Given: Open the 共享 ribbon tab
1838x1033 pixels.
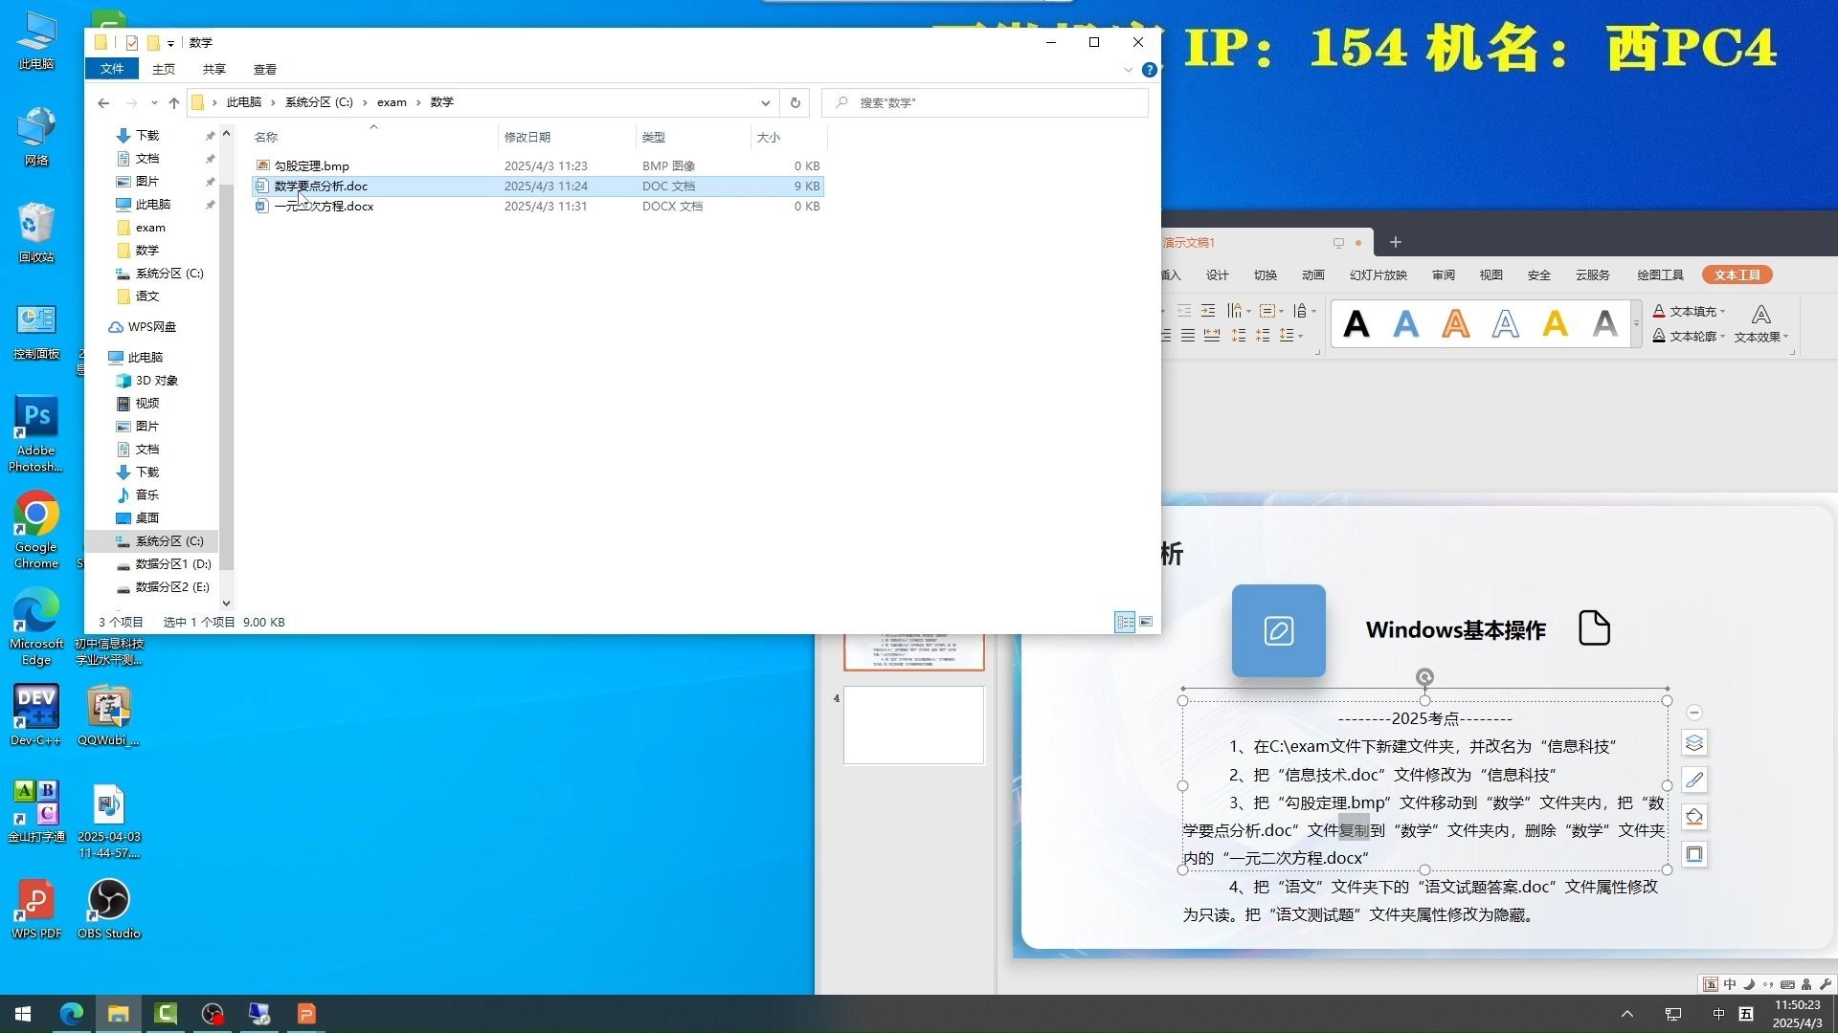Looking at the screenshot, I should click(214, 69).
